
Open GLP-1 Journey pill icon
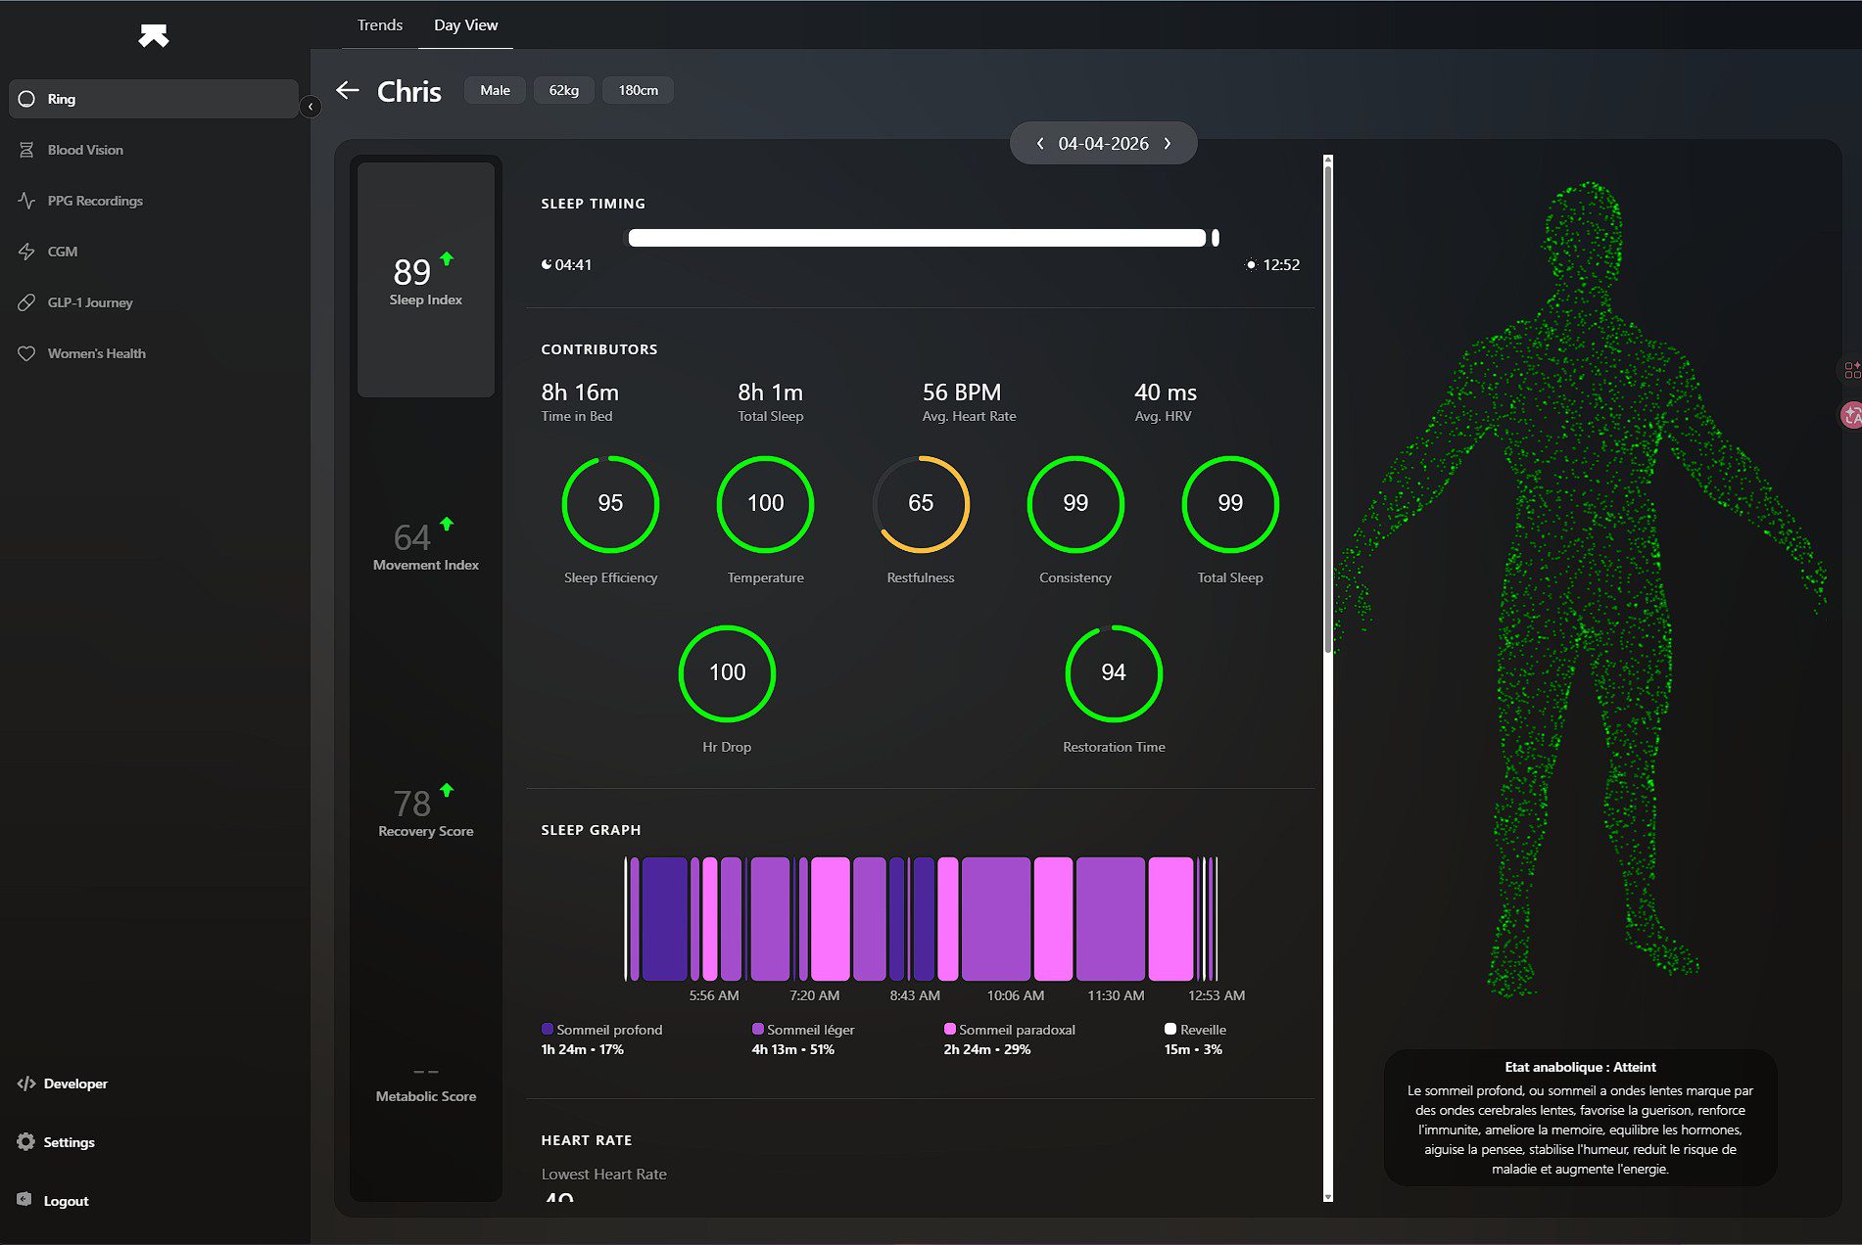(x=27, y=302)
